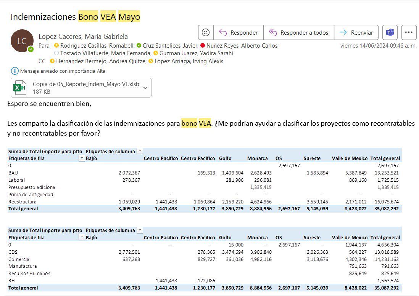Expand the attachment options dropdown arrow

145,88
